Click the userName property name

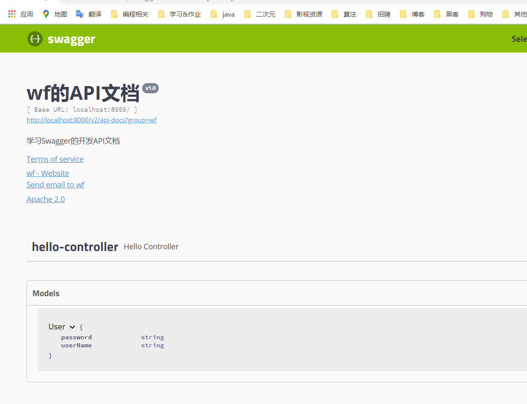76,345
